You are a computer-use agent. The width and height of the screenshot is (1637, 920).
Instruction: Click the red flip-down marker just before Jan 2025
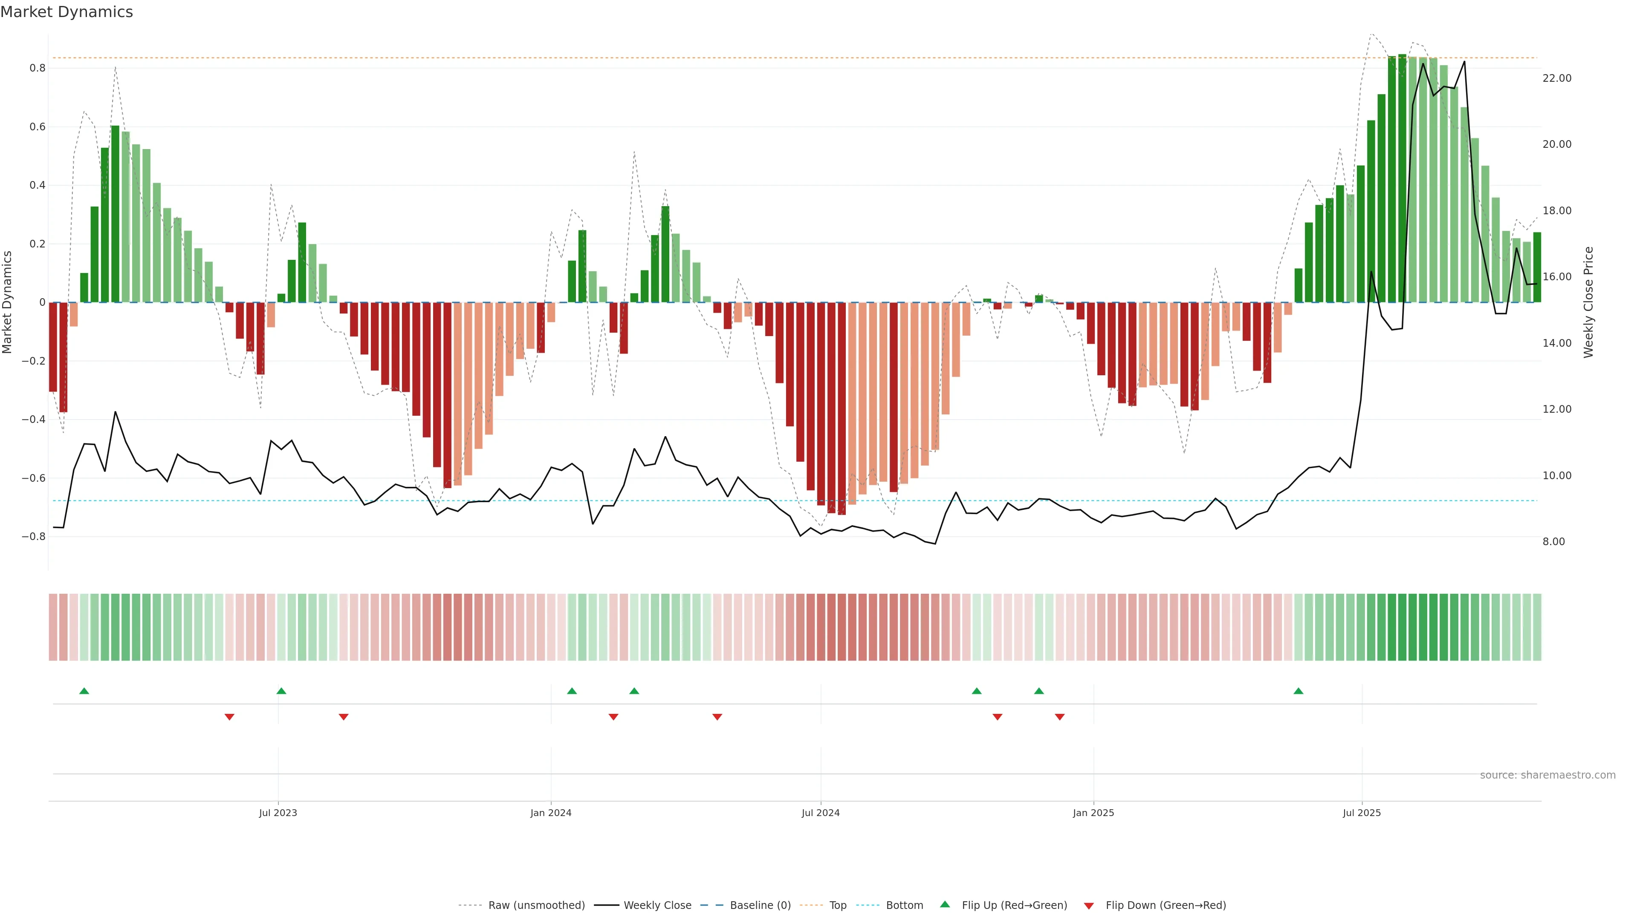tap(1059, 717)
